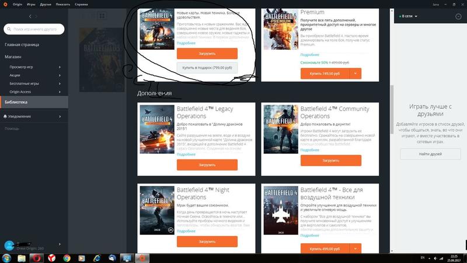Open the Origin menu

[x=18, y=4]
